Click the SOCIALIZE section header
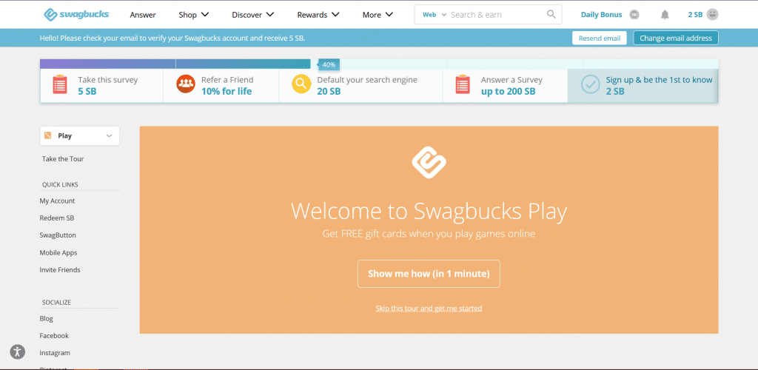This screenshot has height=370, width=758. tap(56, 303)
